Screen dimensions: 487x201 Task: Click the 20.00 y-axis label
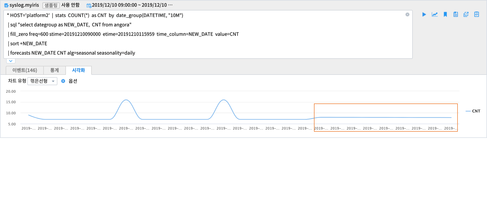pos(11,91)
